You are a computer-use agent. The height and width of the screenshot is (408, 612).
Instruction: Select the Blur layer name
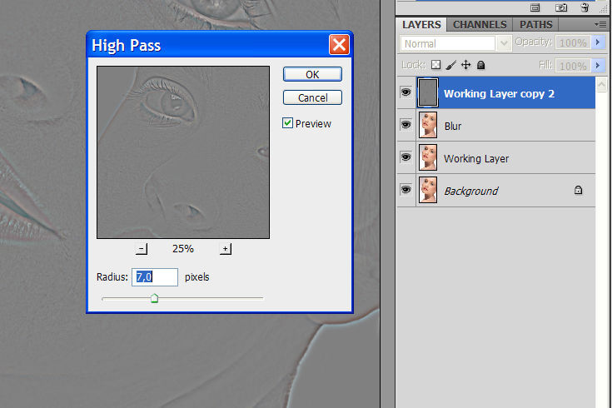click(x=453, y=126)
